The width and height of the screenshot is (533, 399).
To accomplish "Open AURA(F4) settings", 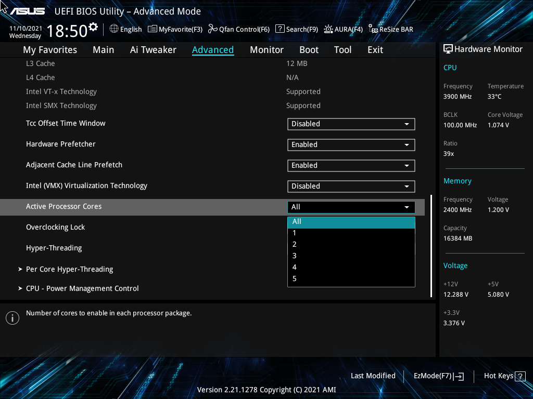I will [343, 29].
